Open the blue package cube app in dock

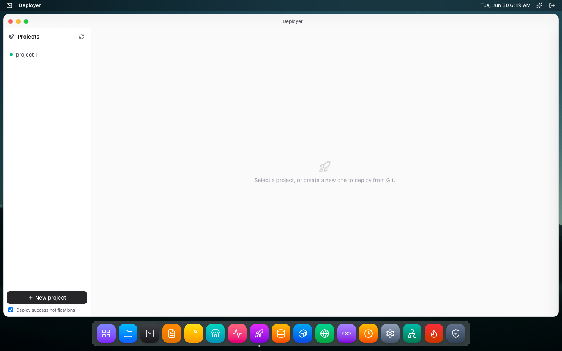tap(303, 333)
